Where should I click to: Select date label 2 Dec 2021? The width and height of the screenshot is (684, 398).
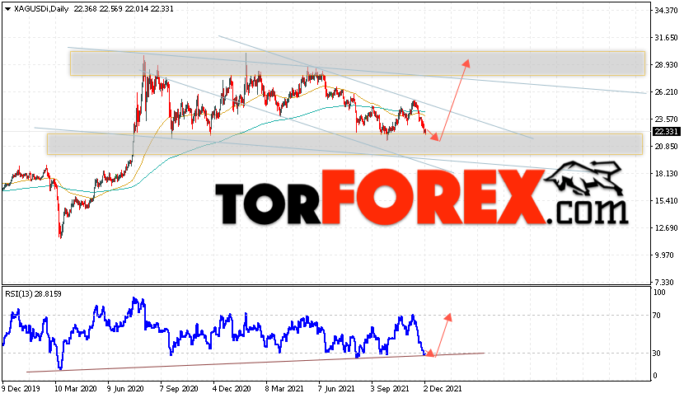tap(443, 388)
